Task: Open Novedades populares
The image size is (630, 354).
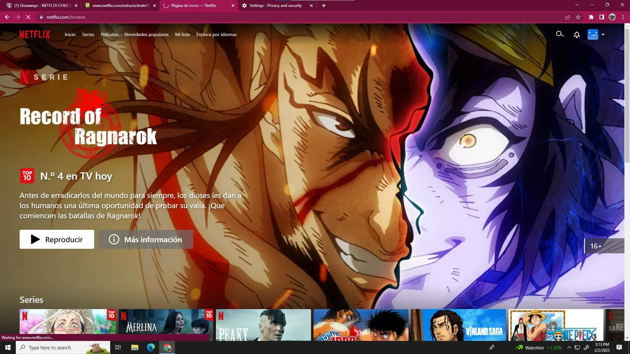Action: pyautogui.click(x=146, y=34)
